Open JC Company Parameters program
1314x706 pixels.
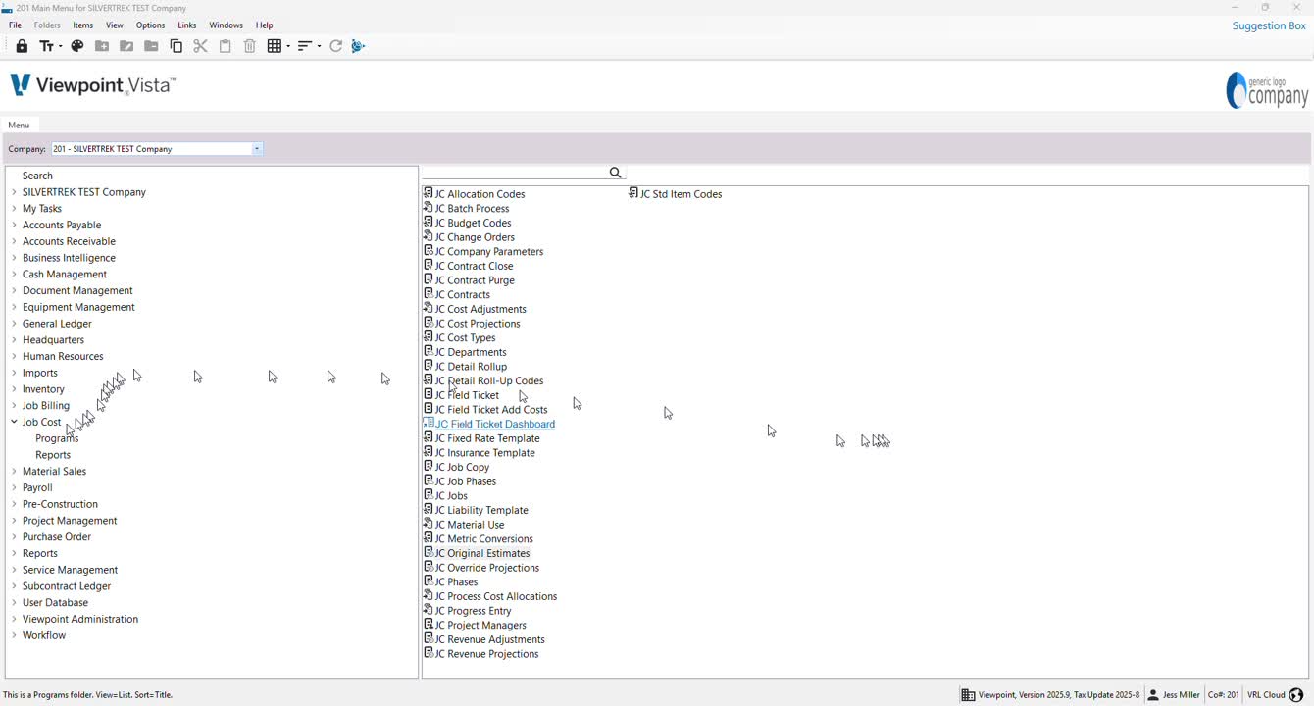pyautogui.click(x=489, y=252)
